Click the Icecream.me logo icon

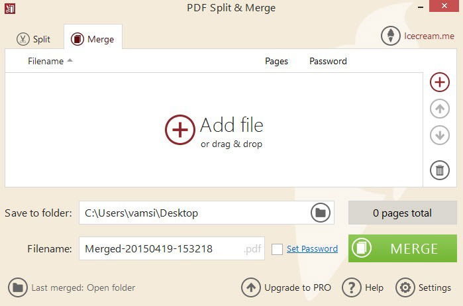click(x=390, y=36)
